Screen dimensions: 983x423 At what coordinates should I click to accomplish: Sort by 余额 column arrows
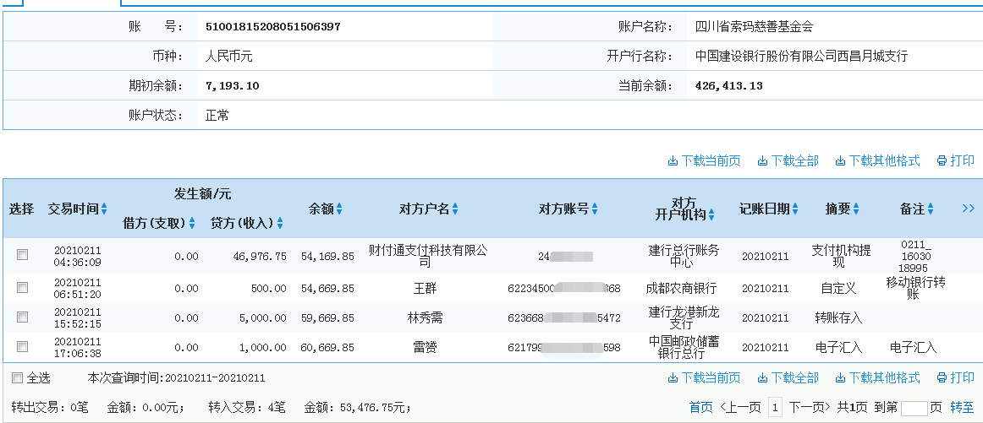(x=338, y=209)
